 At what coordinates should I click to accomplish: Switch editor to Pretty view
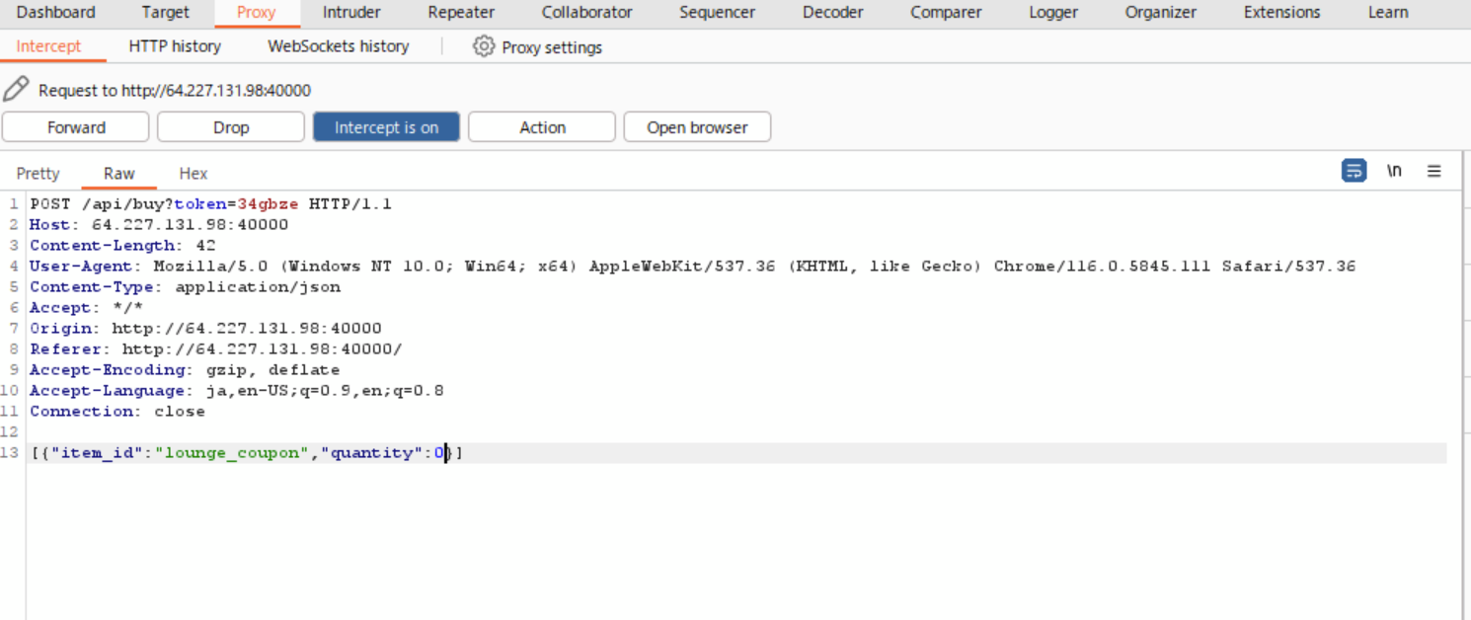click(x=38, y=173)
